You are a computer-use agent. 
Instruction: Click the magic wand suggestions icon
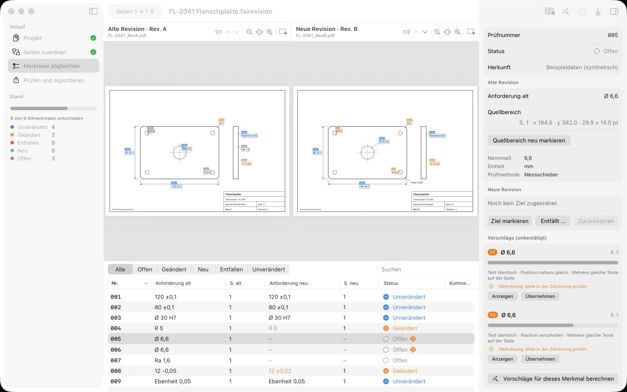click(565, 11)
